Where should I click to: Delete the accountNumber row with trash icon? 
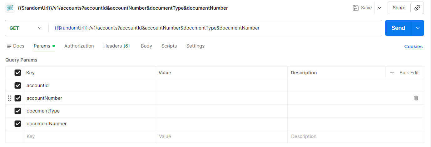[416, 98]
